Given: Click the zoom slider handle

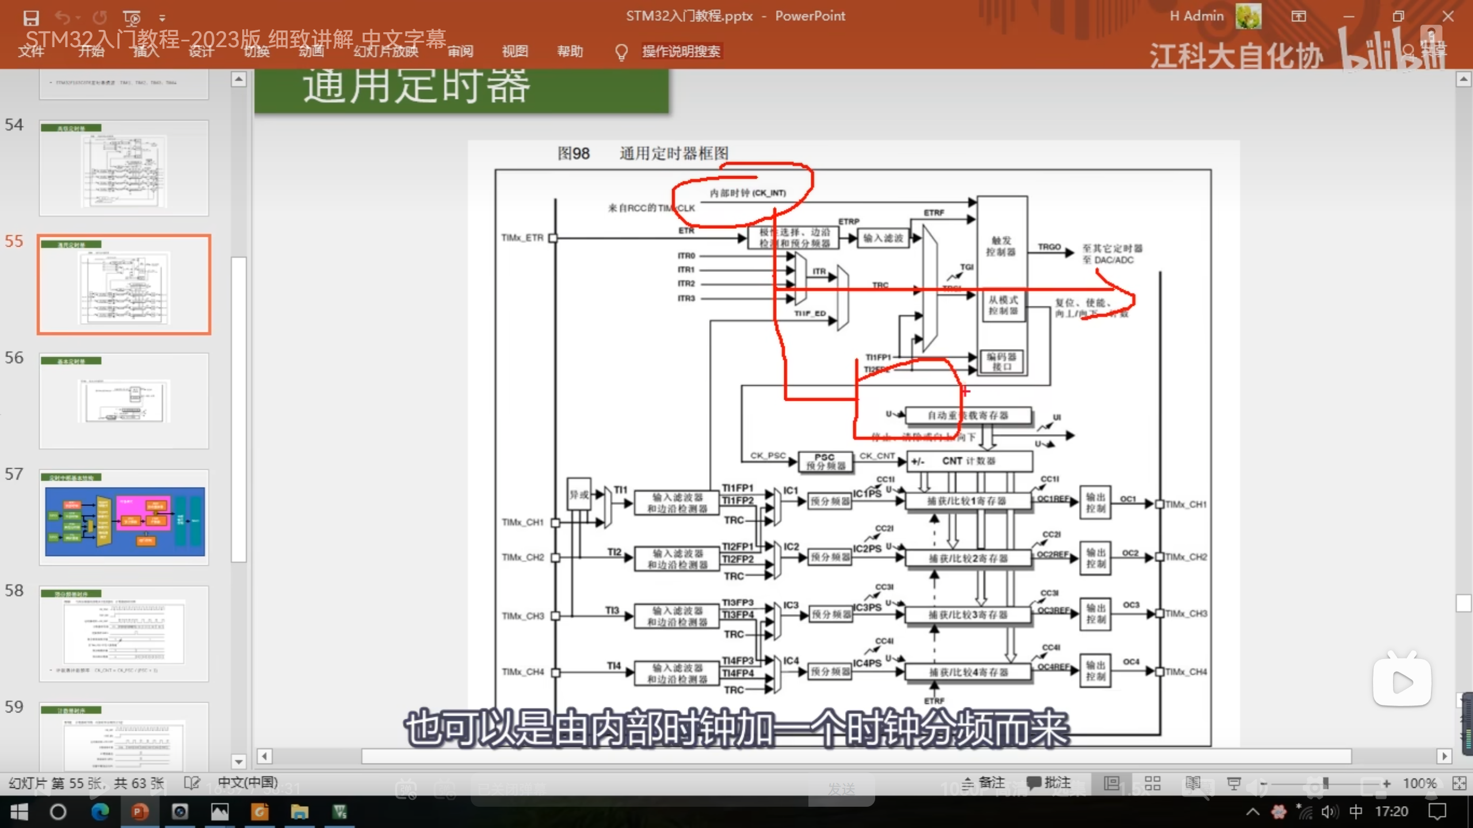Looking at the screenshot, I should [1326, 783].
